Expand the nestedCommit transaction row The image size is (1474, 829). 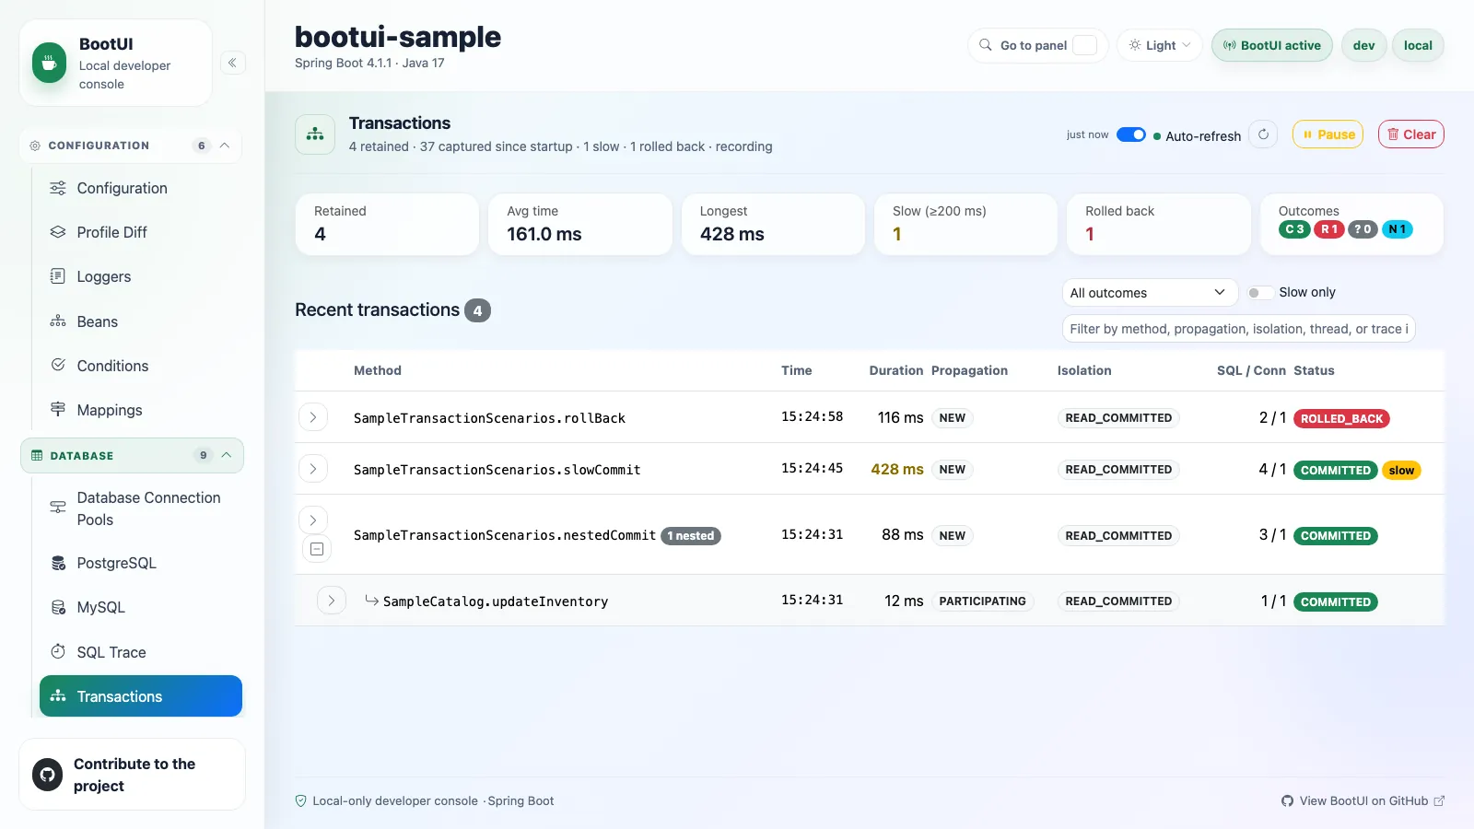[x=313, y=520]
